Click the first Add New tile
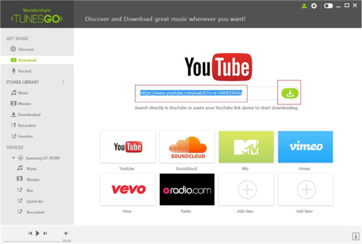The width and height of the screenshot is (362, 244). [x=246, y=189]
